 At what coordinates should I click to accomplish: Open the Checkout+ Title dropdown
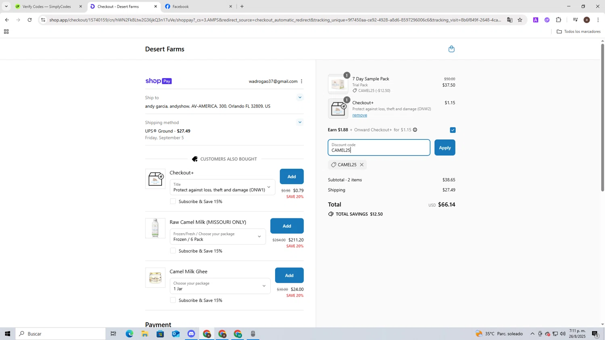point(222,187)
